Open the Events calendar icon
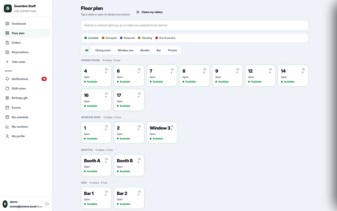337x211 pixels. [x=7, y=108]
